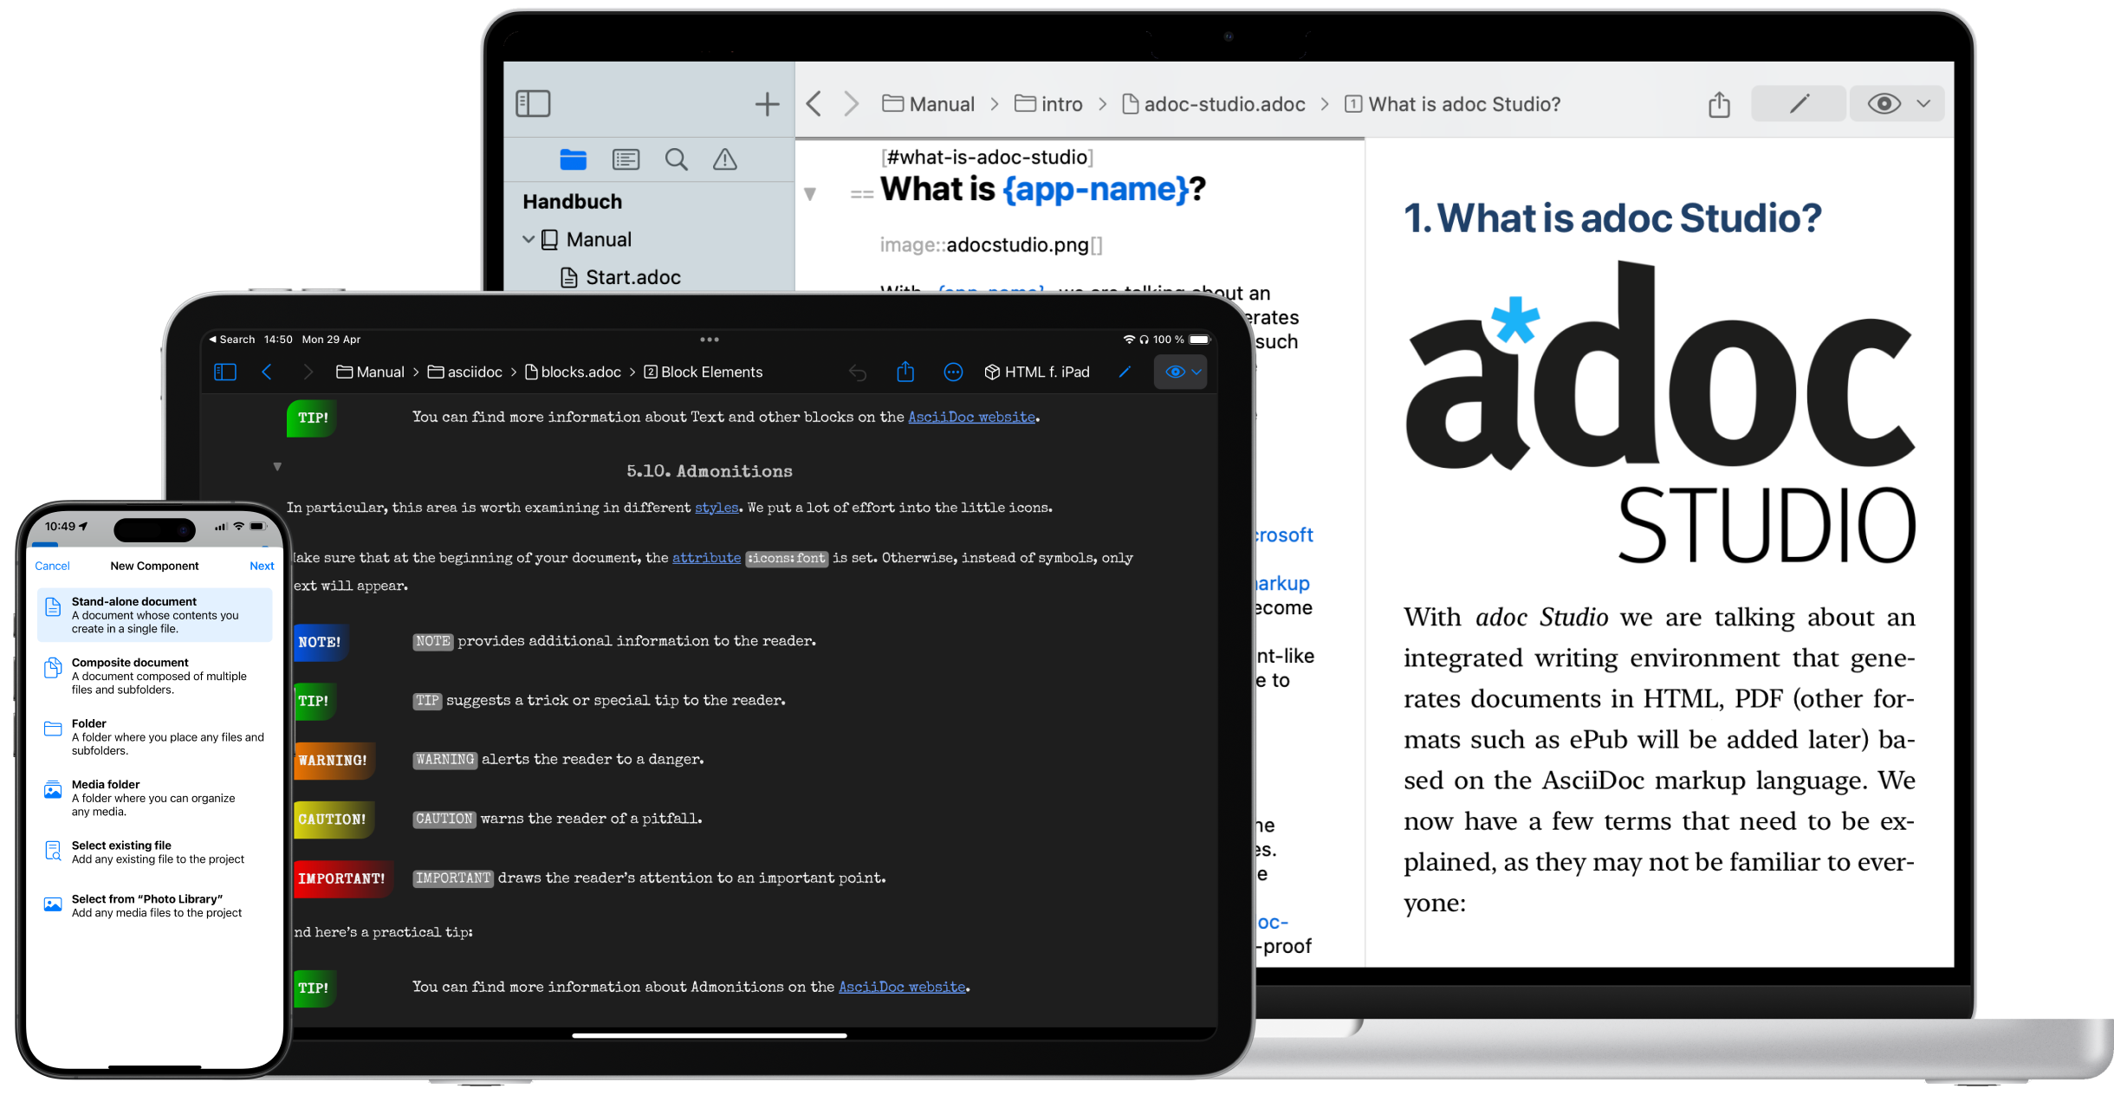Viewport: 2114px width, 1095px height.
Task: Open the more options ellipsis circle on iPad
Action: 953,373
